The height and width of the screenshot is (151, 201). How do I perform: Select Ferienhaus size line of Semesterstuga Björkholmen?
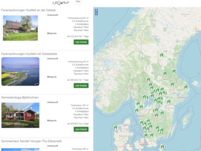[x=80, y=105]
